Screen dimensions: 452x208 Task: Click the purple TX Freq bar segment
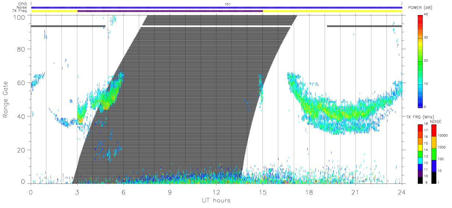point(170,11)
